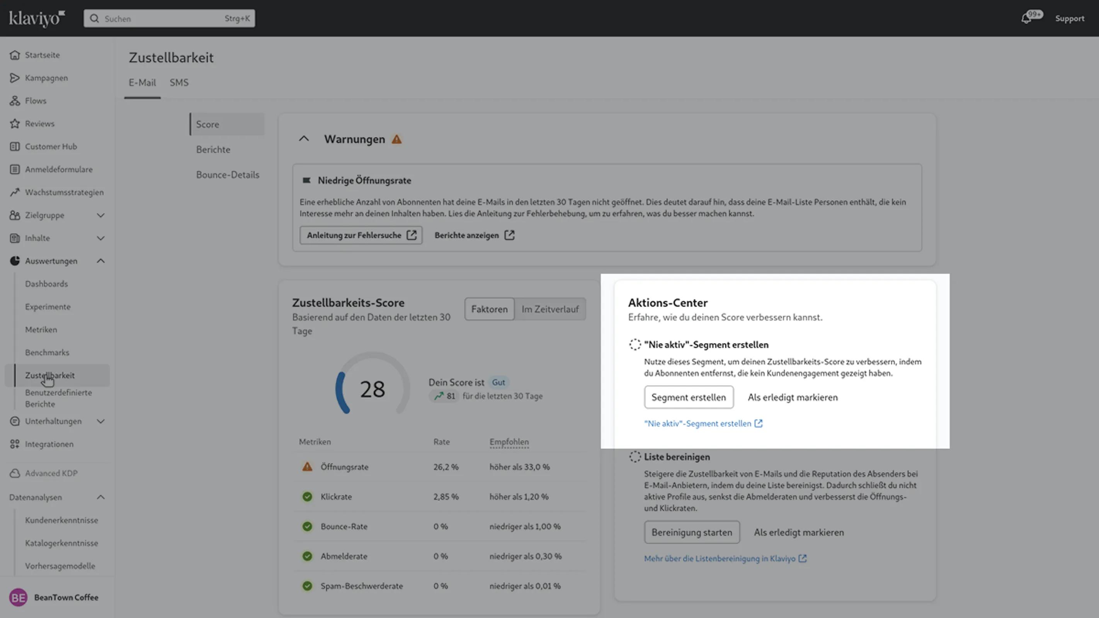Image resolution: width=1099 pixels, height=618 pixels.
Task: Click the Advanced KDP cloud icon
Action: pos(15,473)
